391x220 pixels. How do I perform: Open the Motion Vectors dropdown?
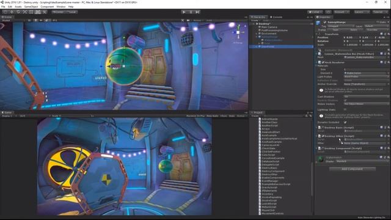pos(366,104)
